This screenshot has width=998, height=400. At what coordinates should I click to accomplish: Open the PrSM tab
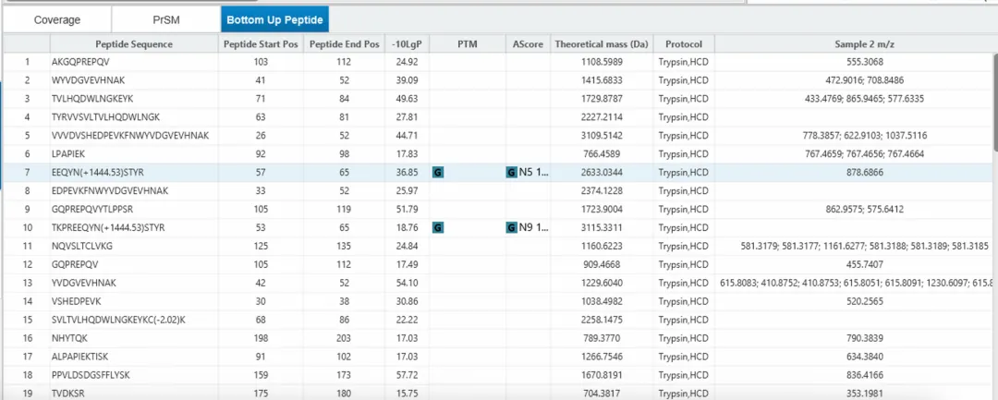[x=166, y=19]
